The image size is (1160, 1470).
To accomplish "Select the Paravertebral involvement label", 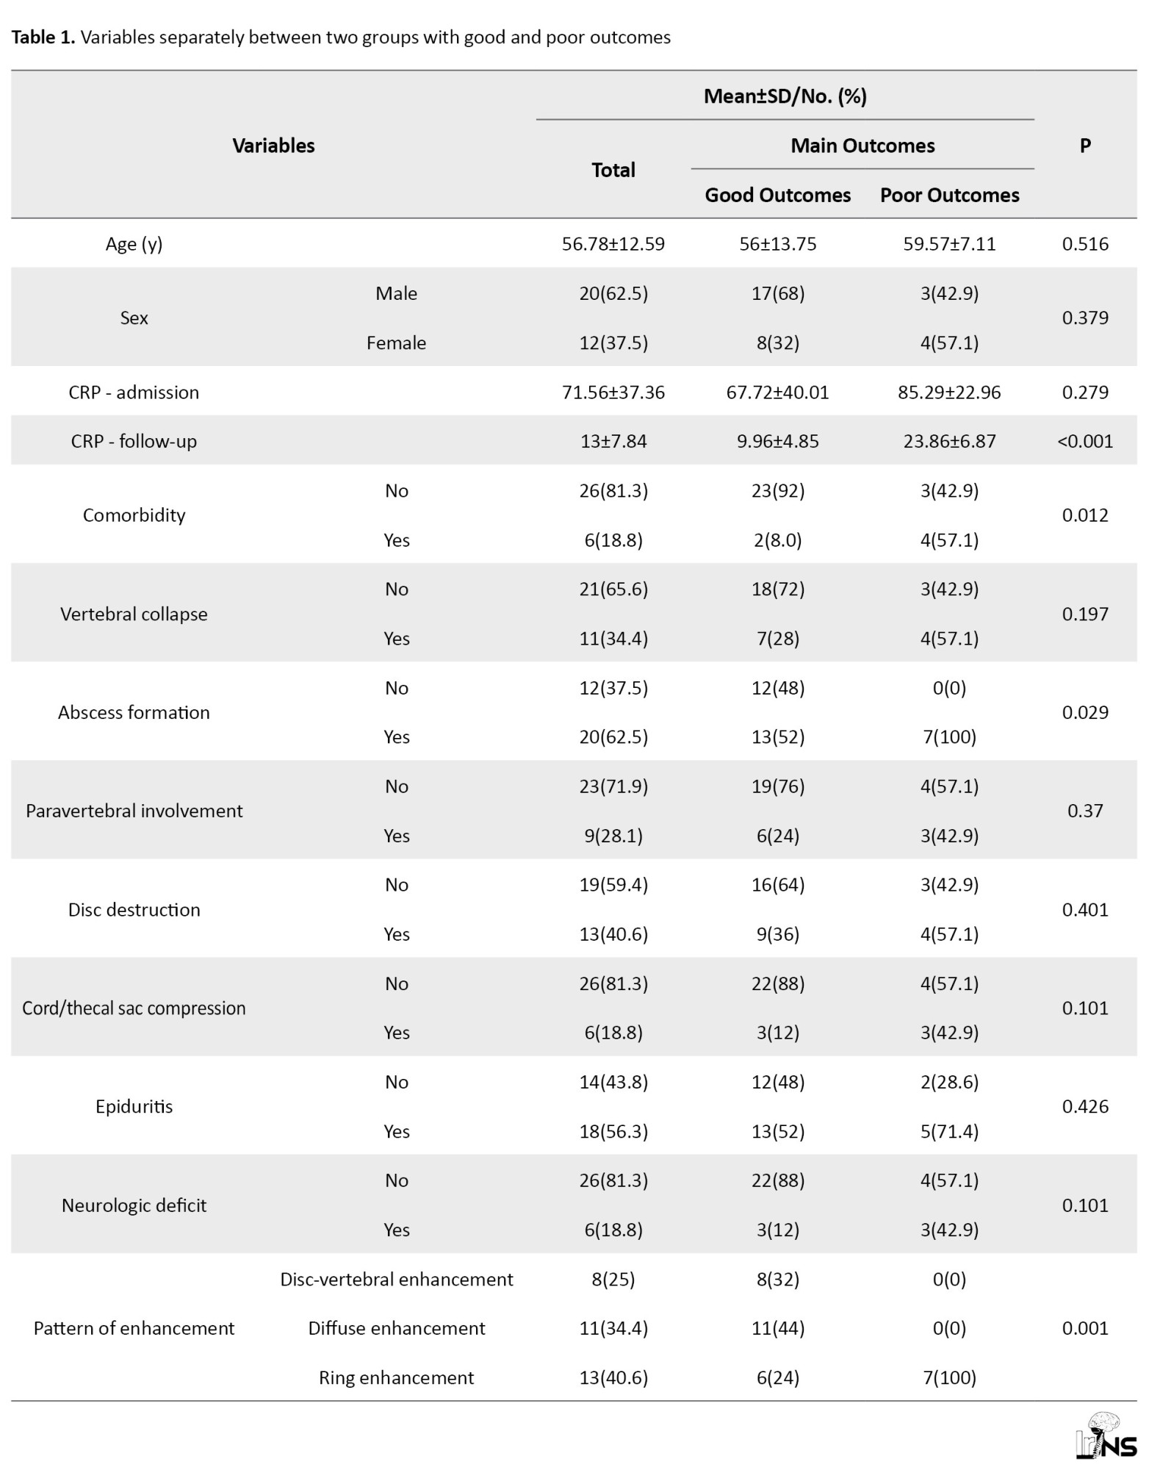I will tap(134, 811).
